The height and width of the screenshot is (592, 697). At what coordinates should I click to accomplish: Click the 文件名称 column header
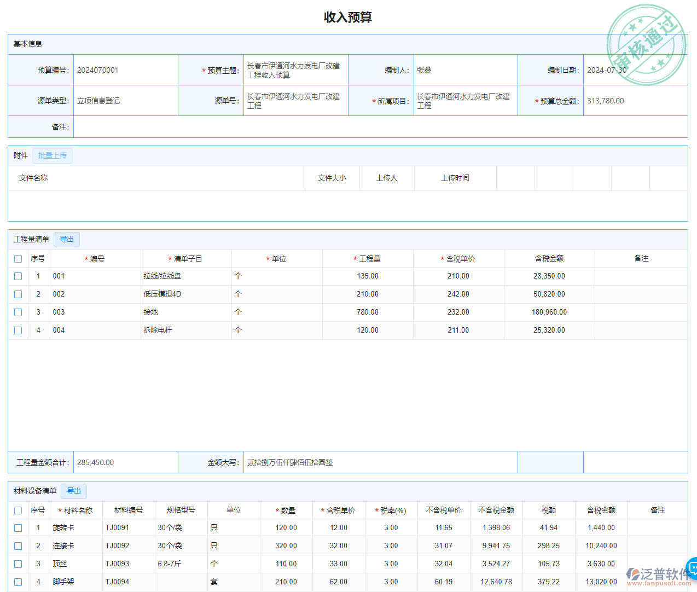33,178
